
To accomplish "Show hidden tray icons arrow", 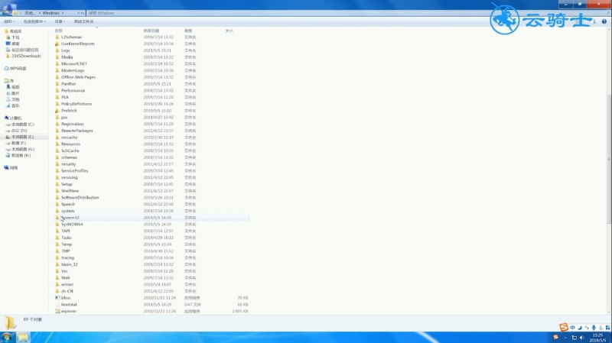I will (x=565, y=338).
